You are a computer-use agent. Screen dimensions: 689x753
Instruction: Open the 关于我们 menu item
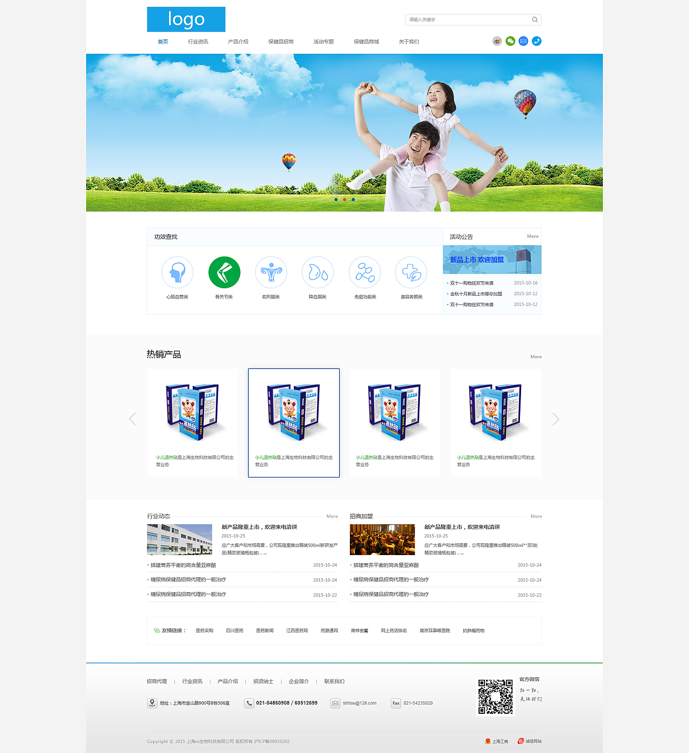409,41
